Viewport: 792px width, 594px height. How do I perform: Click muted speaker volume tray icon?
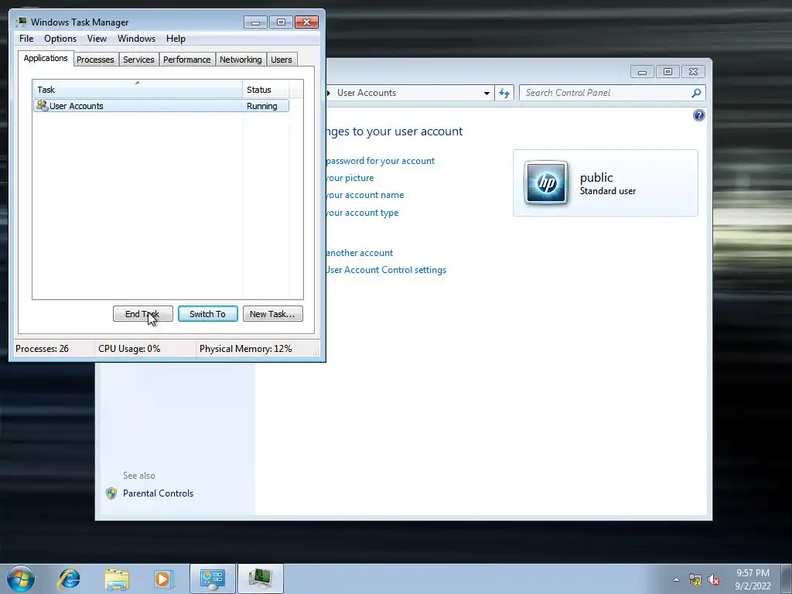coord(714,580)
